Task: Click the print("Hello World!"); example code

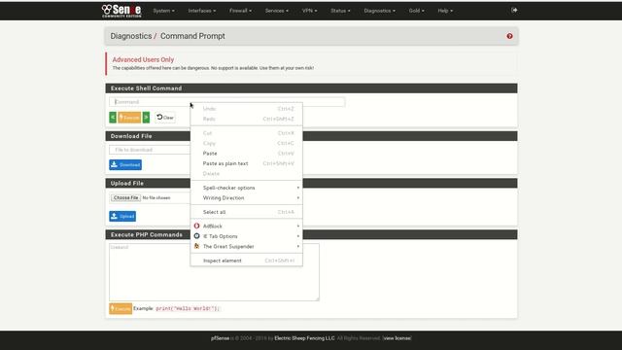Action: pos(188,308)
